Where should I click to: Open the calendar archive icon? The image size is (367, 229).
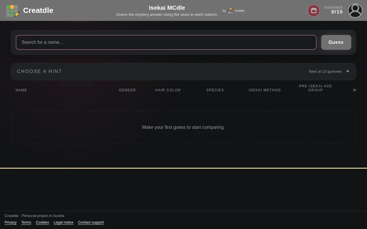(x=314, y=11)
